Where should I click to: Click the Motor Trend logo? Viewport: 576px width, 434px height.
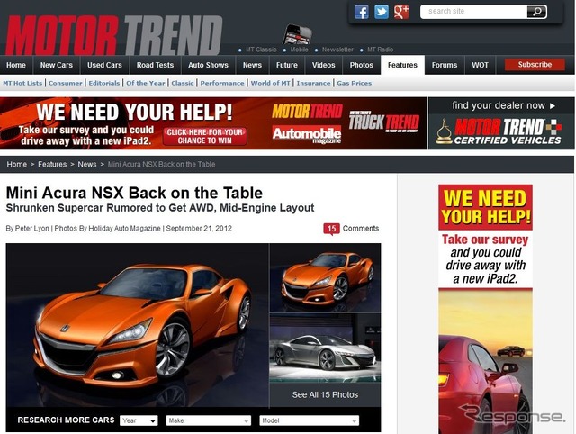pos(114,35)
